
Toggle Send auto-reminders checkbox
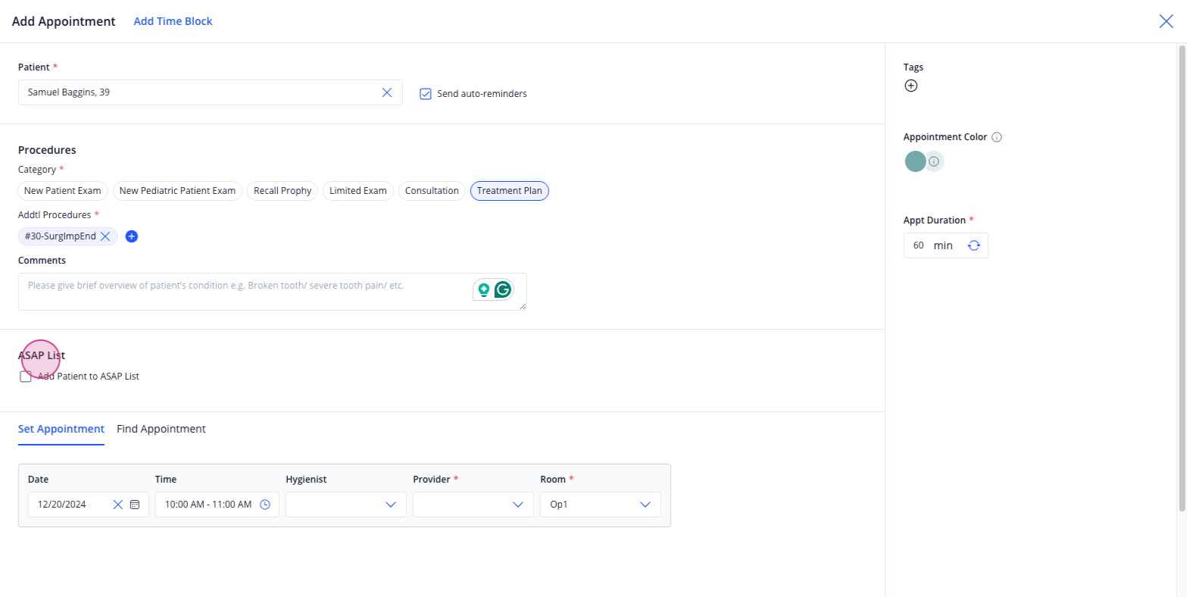point(426,94)
